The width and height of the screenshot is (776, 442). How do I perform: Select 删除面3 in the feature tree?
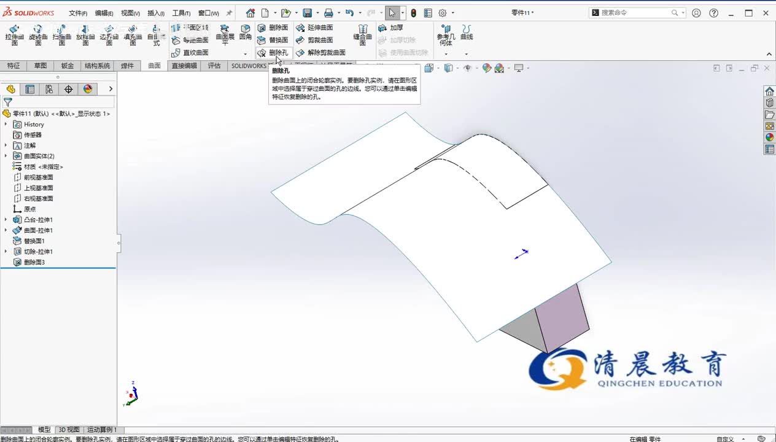34,262
